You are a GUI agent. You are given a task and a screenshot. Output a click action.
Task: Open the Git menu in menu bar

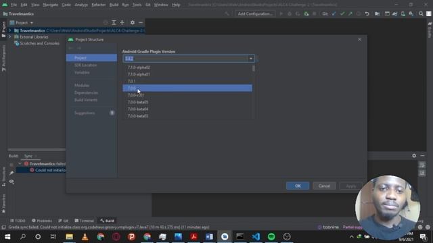tap(148, 5)
